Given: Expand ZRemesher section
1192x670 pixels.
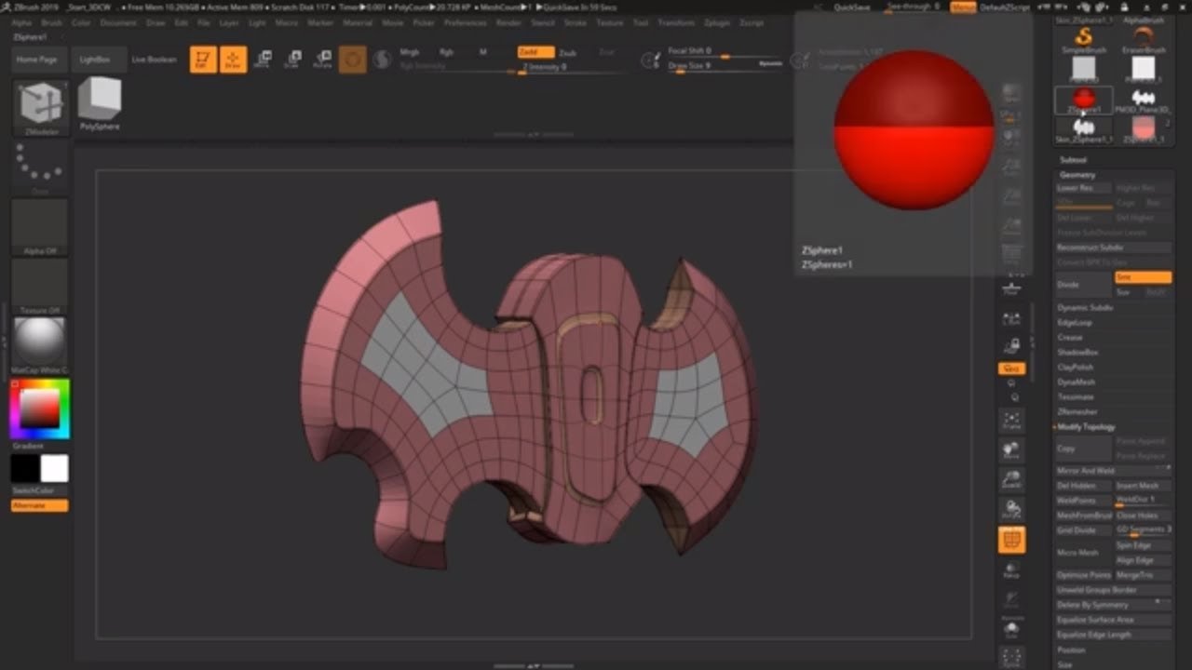Looking at the screenshot, I should click(1077, 411).
